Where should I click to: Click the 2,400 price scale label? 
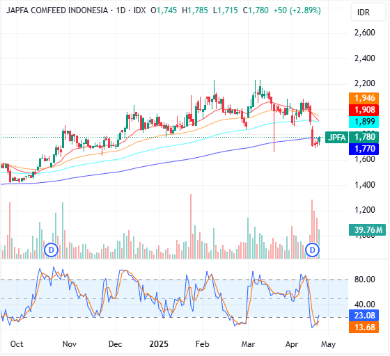coord(365,58)
